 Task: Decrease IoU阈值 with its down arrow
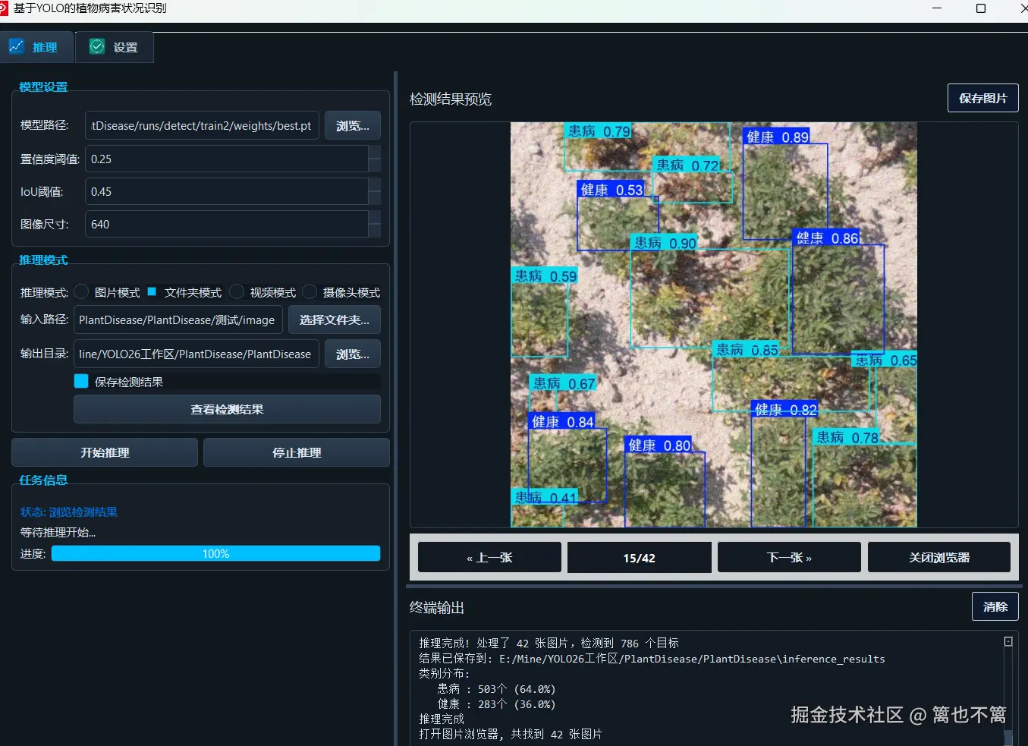pyautogui.click(x=376, y=197)
